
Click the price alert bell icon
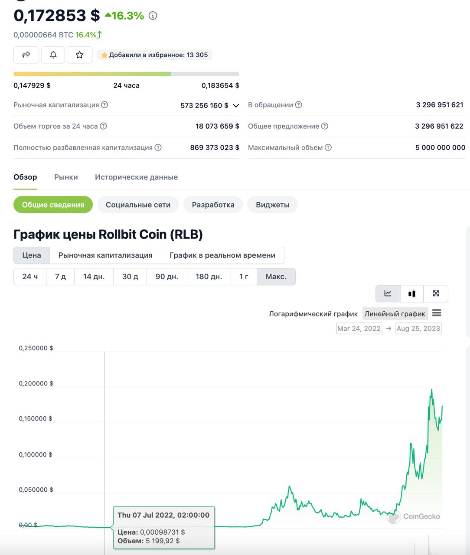[53, 55]
